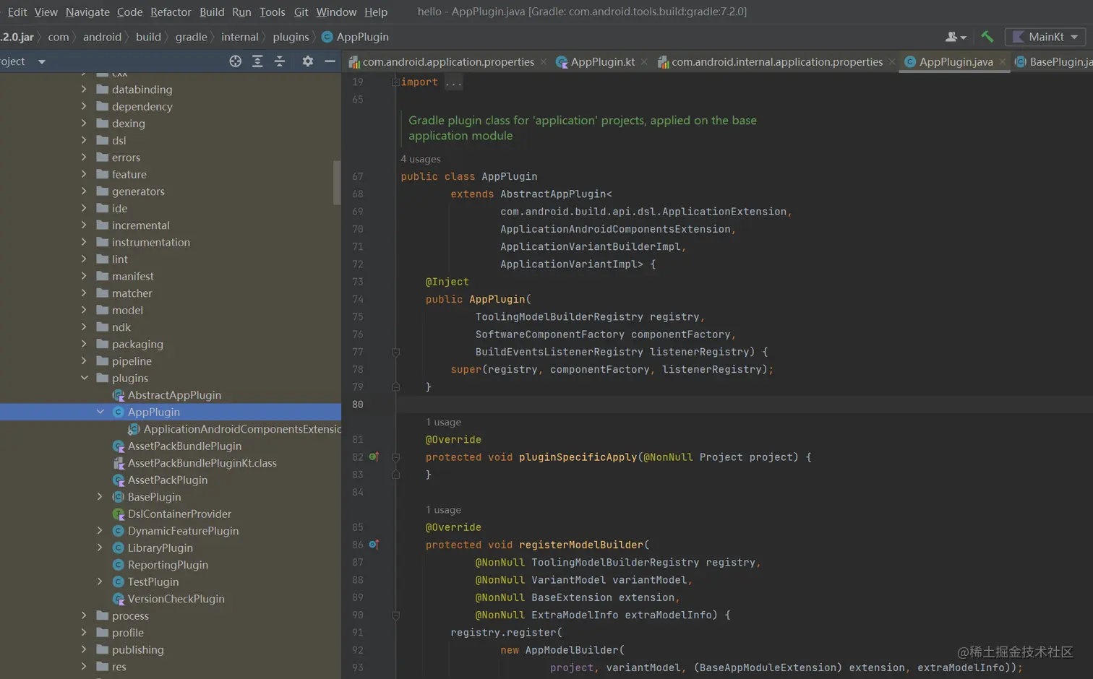Viewport: 1093px width, 679px height.
Task: Click the gradle breadcrumb in navigation bar
Action: click(191, 37)
